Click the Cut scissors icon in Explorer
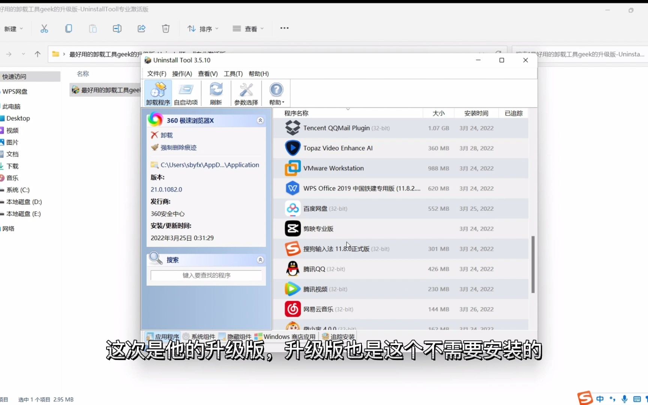Screen dimensions: 648x405 pos(44,28)
